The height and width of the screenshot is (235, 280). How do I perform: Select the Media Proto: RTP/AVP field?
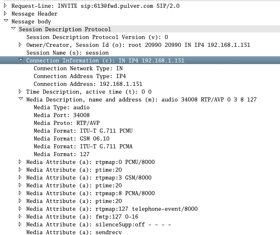(x=66, y=123)
